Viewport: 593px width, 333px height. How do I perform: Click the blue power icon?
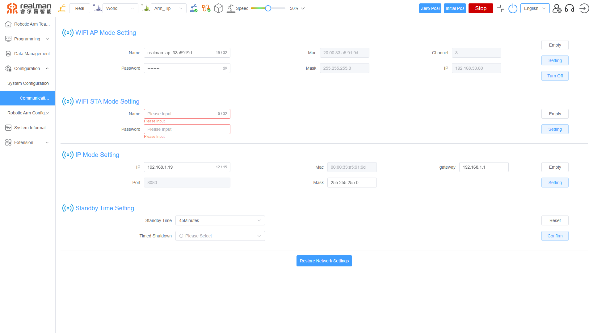(x=513, y=8)
